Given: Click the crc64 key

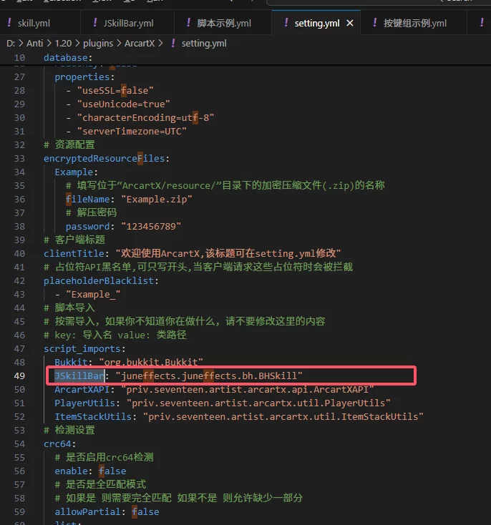Looking at the screenshot, I should [57, 444].
